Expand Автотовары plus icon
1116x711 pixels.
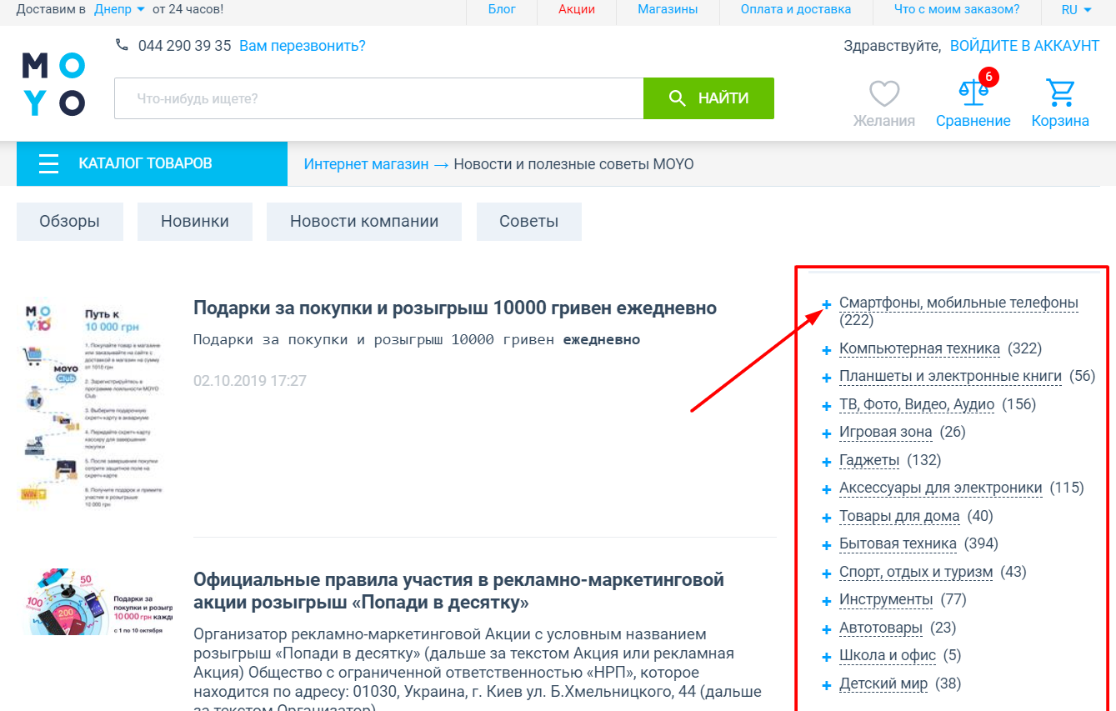click(827, 629)
